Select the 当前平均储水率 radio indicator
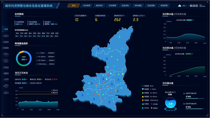 (x=184, y=93)
